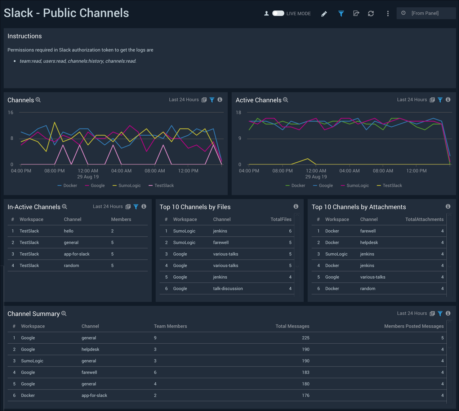
Task: Click the magnifier icon next to Channel Summary title
Action: [64, 313]
